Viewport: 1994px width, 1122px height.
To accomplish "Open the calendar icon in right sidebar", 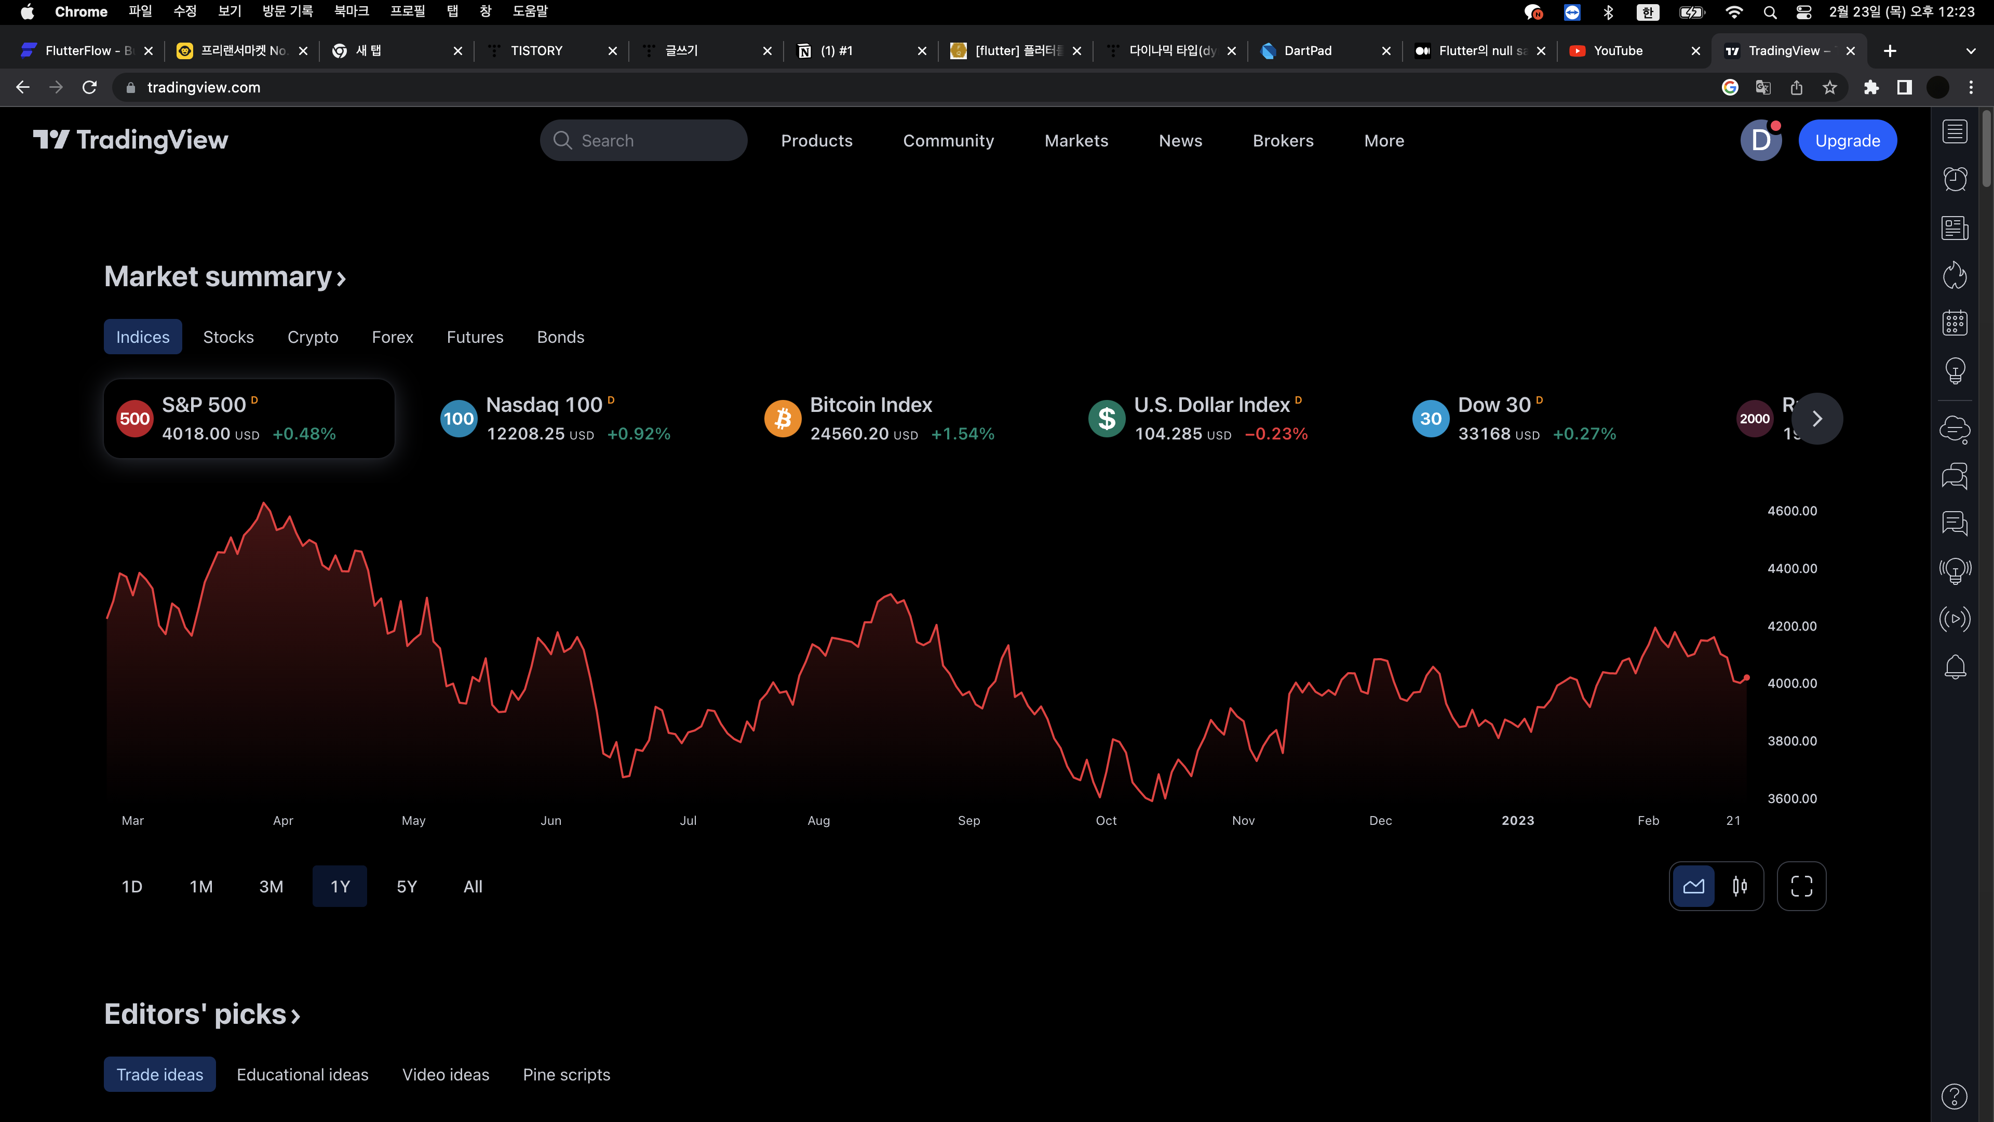I will click(x=1955, y=323).
